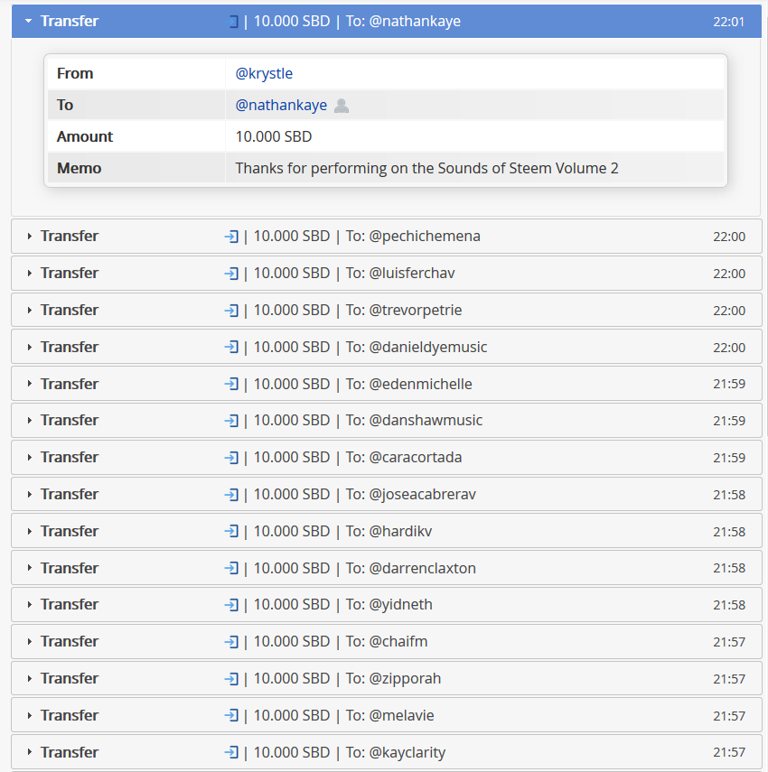Expand the @luisferchav transfer row
This screenshot has width=768, height=772.
pos(386,274)
